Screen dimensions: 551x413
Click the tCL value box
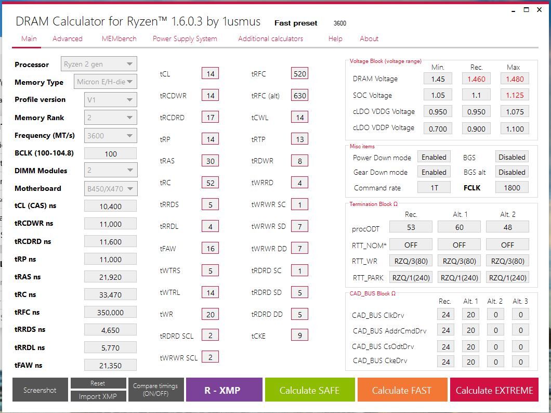tap(210, 74)
